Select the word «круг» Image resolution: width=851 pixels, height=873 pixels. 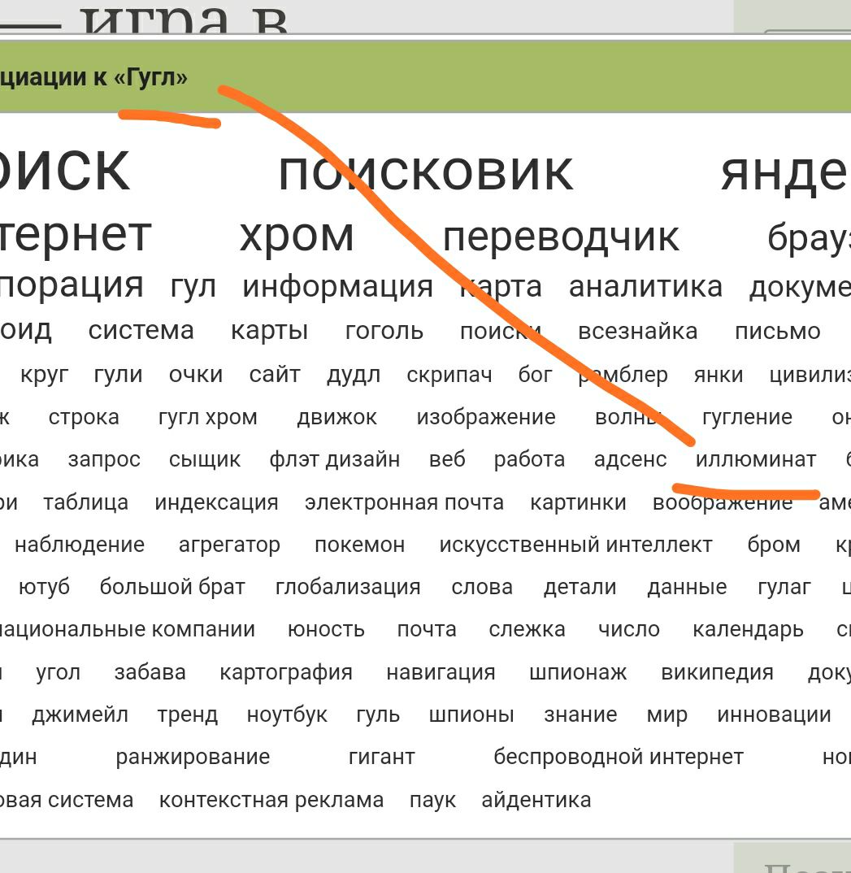click(x=45, y=376)
